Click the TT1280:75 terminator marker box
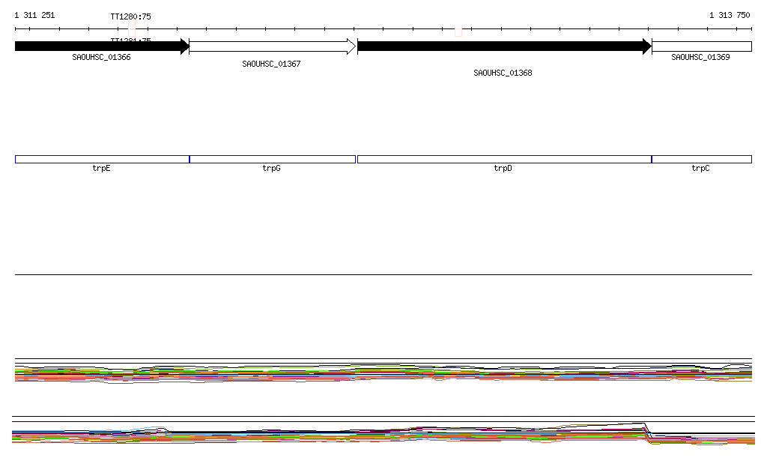 pos(132,26)
